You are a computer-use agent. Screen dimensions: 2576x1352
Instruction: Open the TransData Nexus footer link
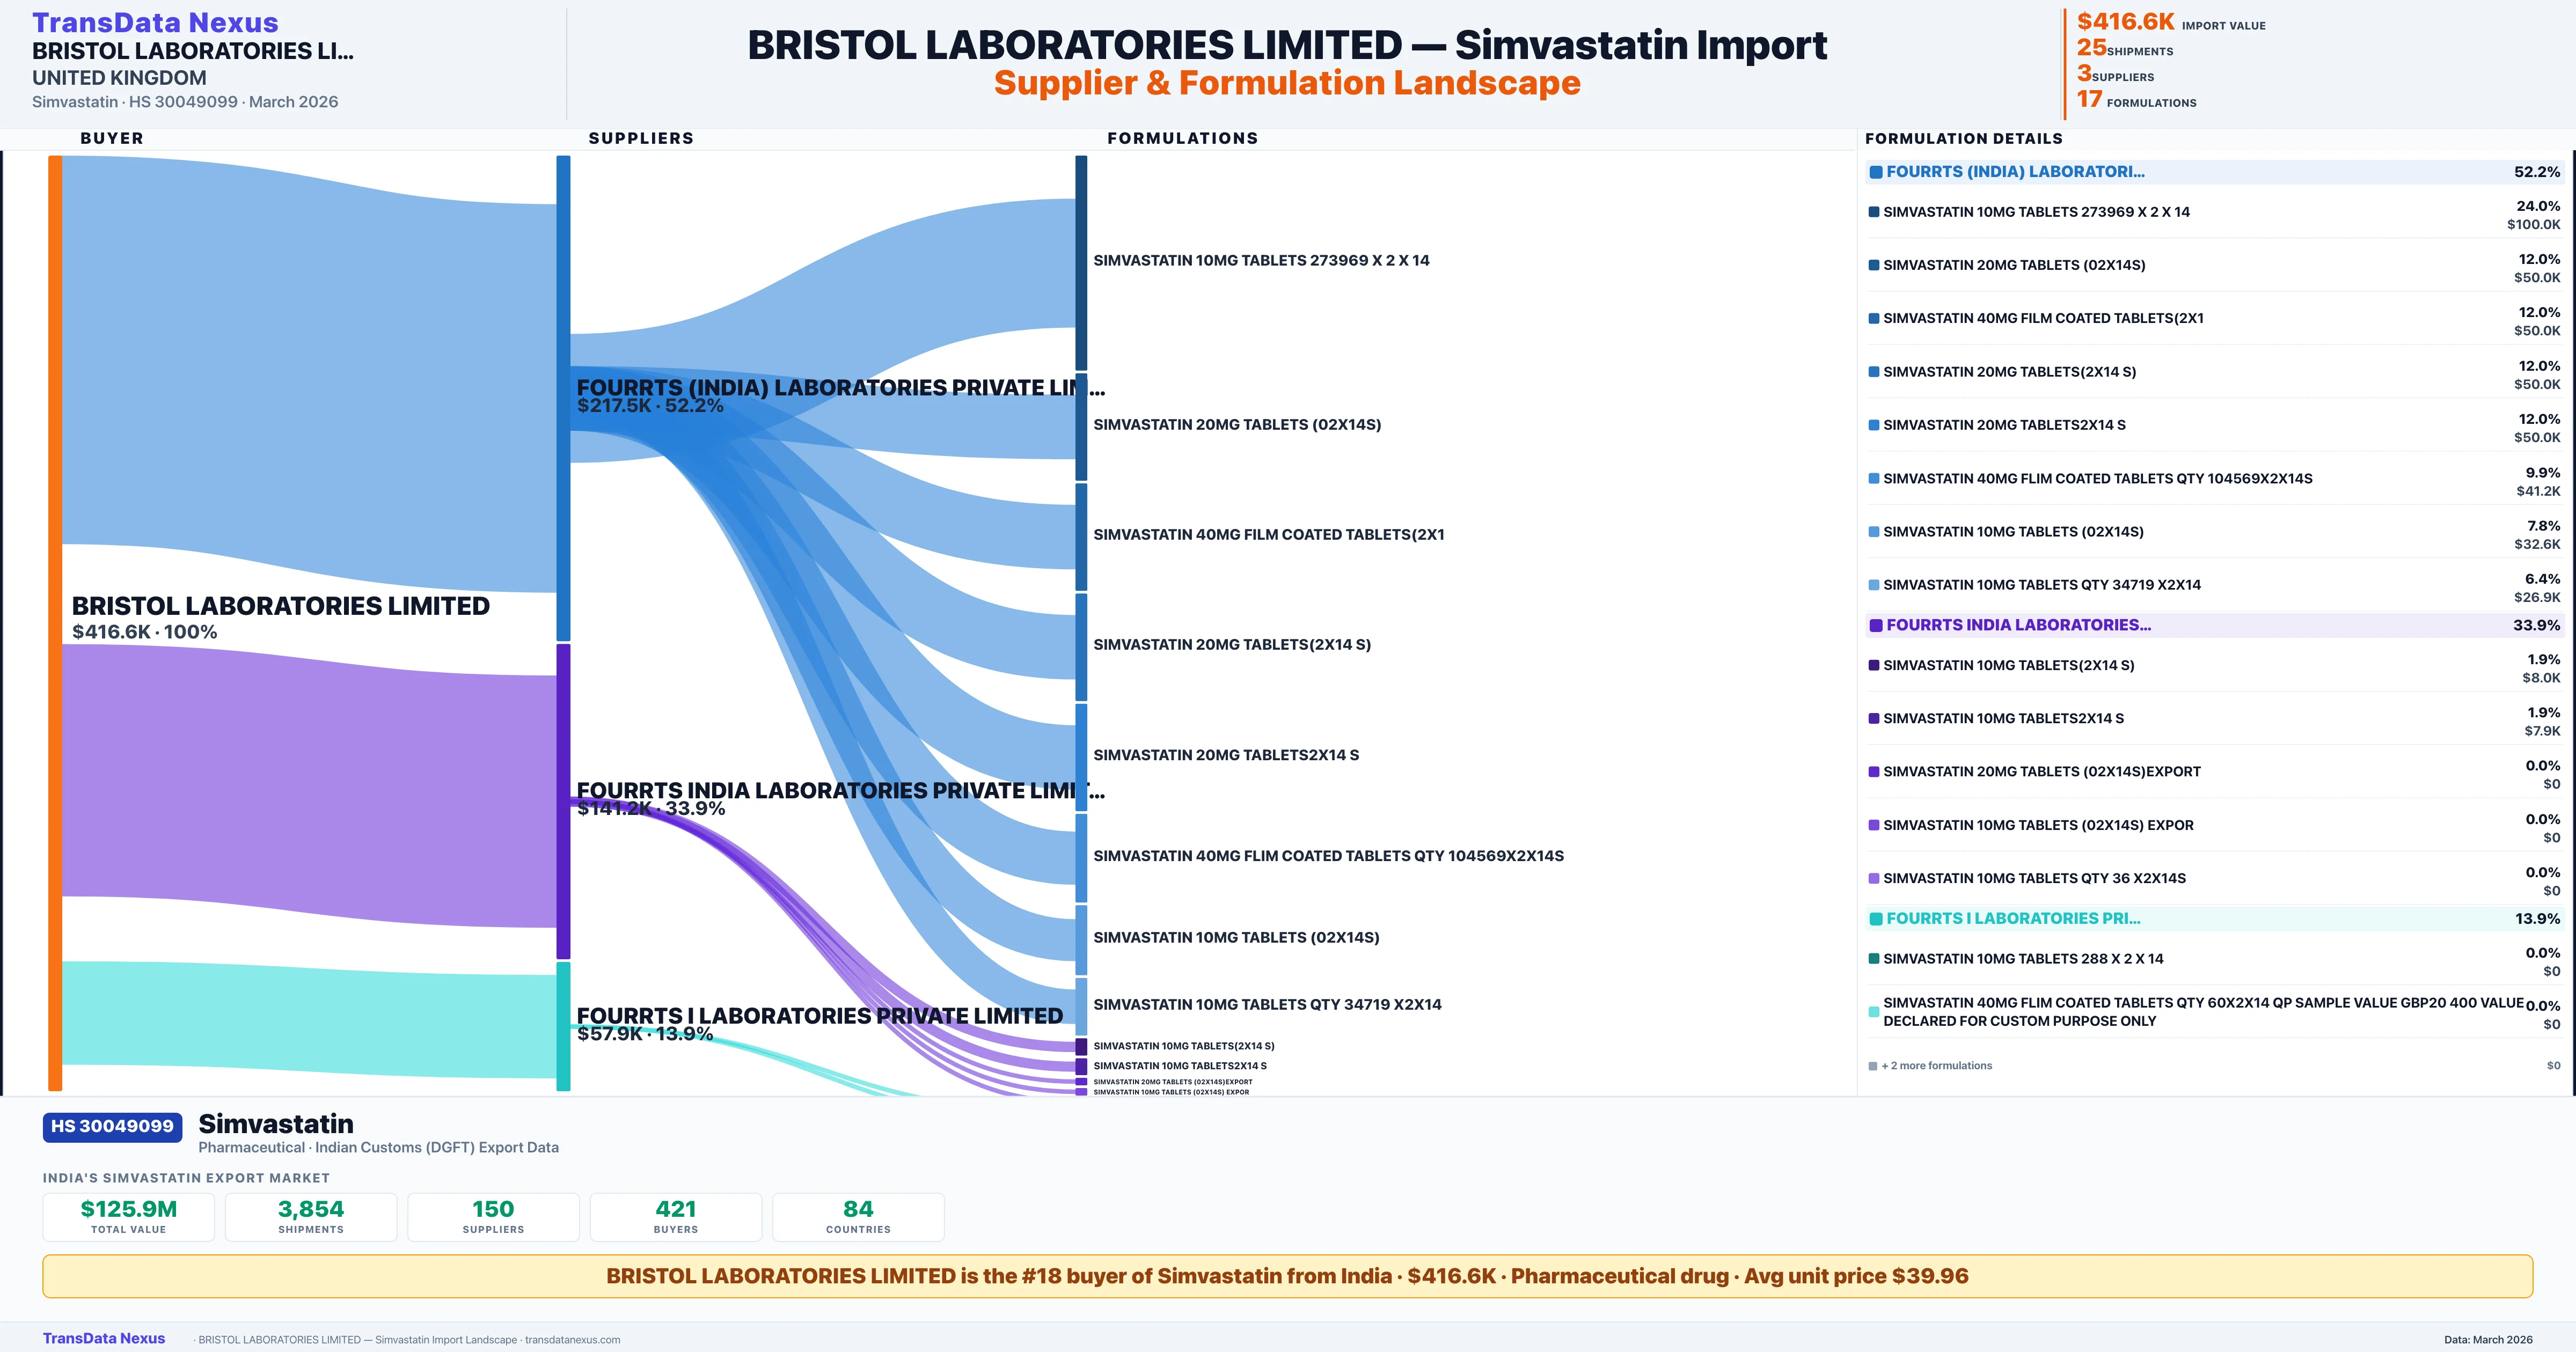click(x=104, y=1338)
